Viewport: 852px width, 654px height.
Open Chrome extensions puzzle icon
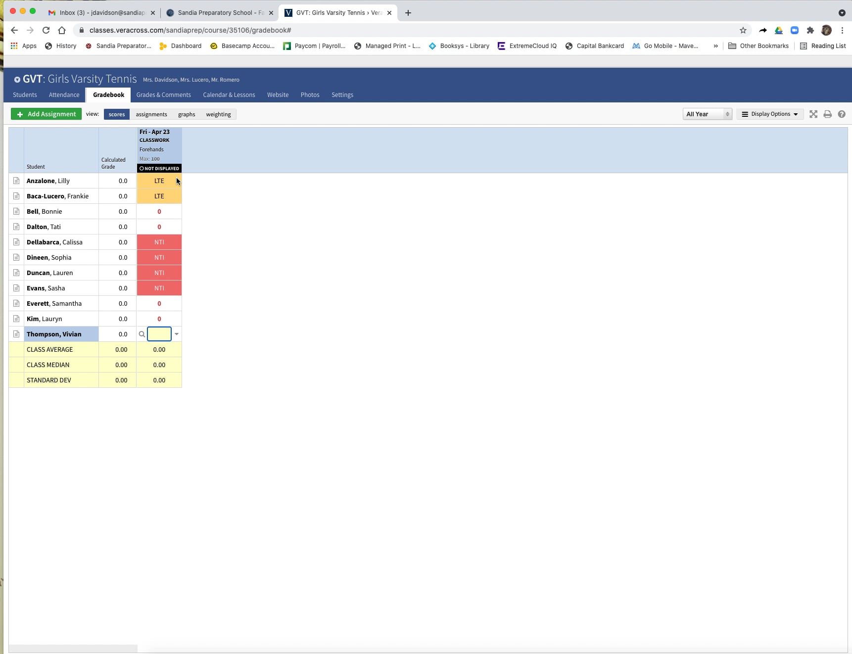click(x=810, y=30)
